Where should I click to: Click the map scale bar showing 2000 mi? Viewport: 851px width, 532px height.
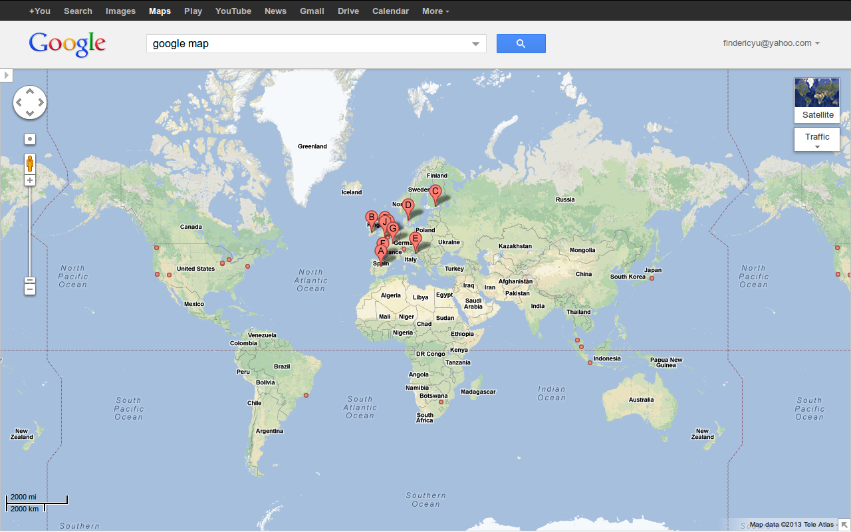[37, 503]
